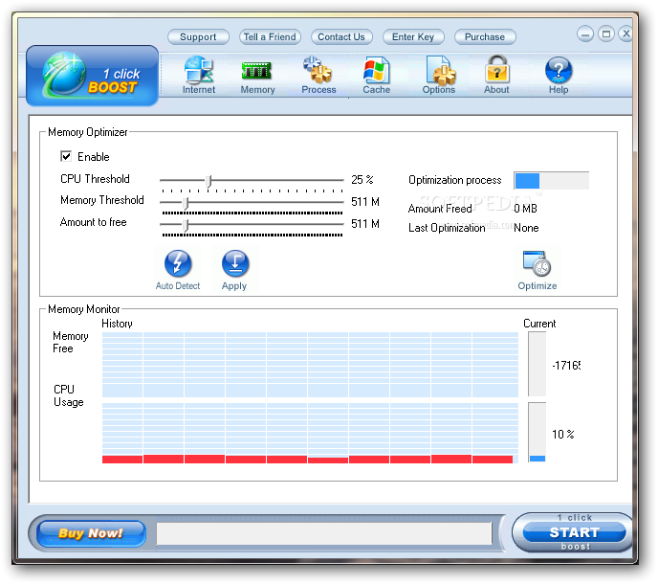The width and height of the screenshot is (658, 584).
Task: Click the current Memory Free bar
Action: (x=537, y=364)
